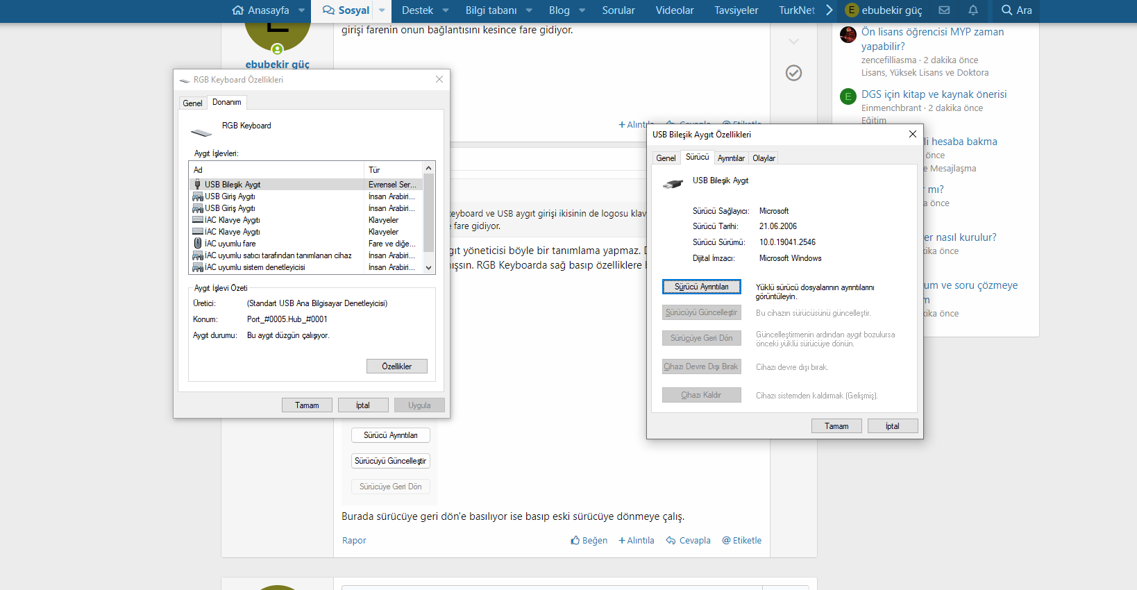Screen dimensions: 1137x590
Task: Click İptal in the USB Bileşik Aygıt dialog
Action: [893, 426]
